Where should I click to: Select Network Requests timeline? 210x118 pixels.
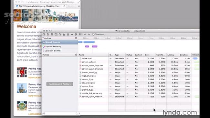point(60,42)
